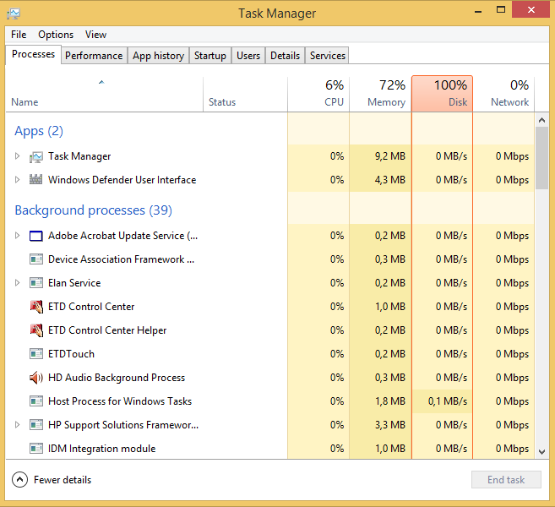Click the HD Audio speaker icon
Screen dimensions: 555x507
(x=36, y=378)
